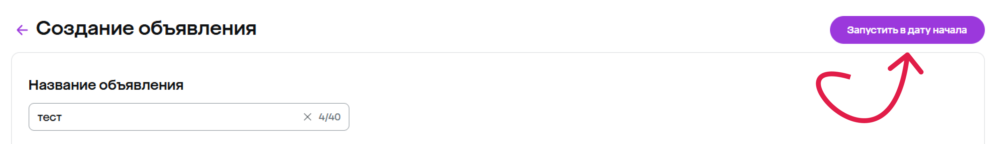Viewport: 996px width, 144px height.
Task: Go back using the purple left arrow
Action: (x=22, y=30)
